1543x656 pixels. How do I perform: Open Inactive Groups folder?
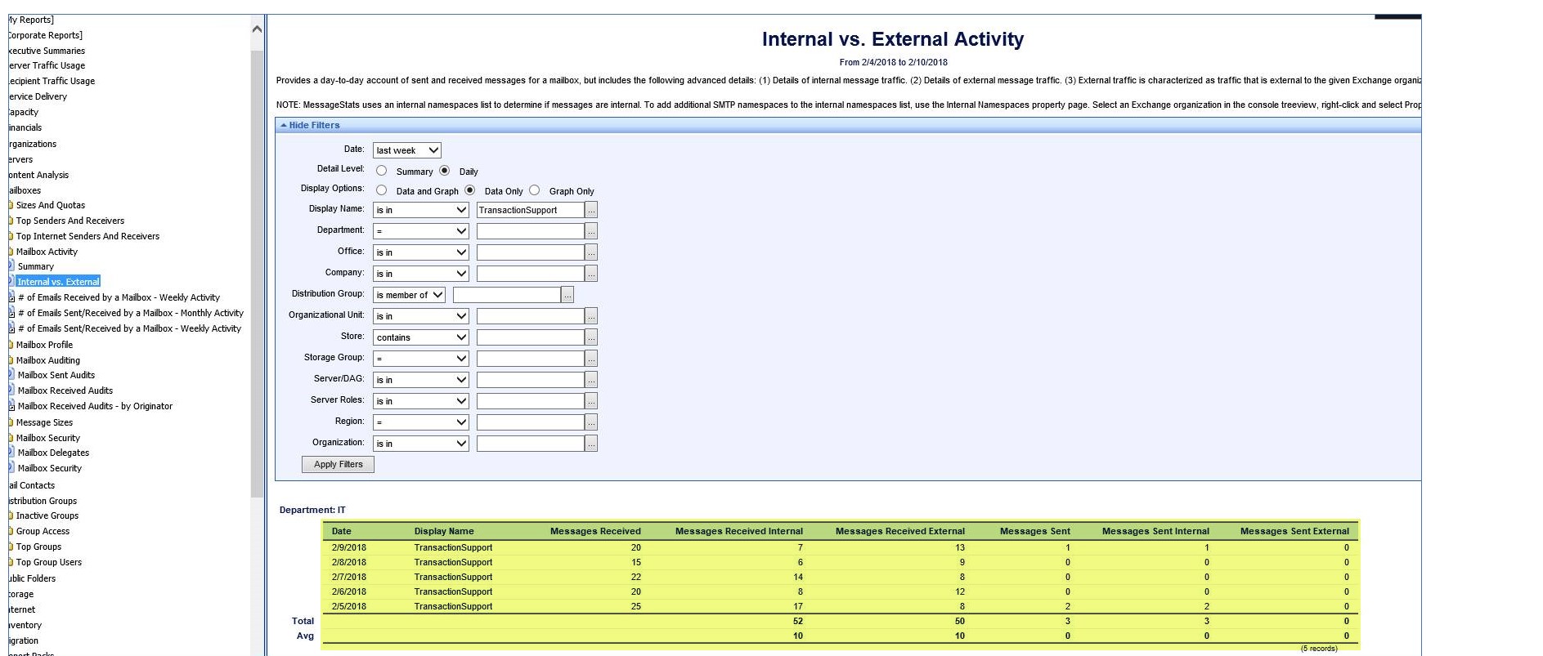pyautogui.click(x=47, y=515)
